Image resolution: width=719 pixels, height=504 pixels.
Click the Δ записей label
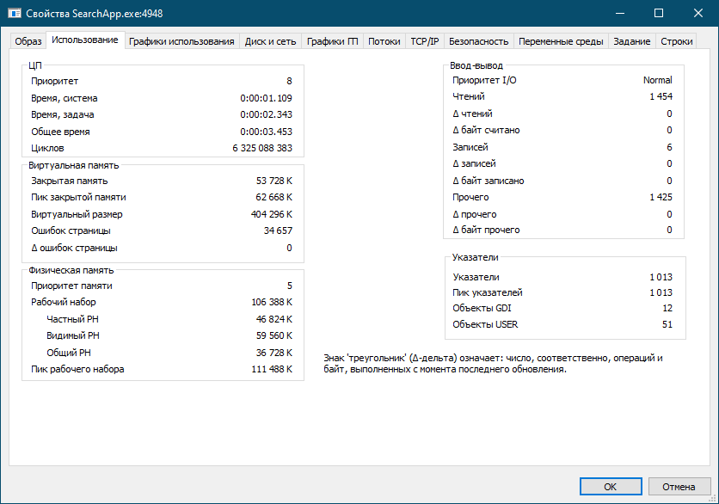474,163
